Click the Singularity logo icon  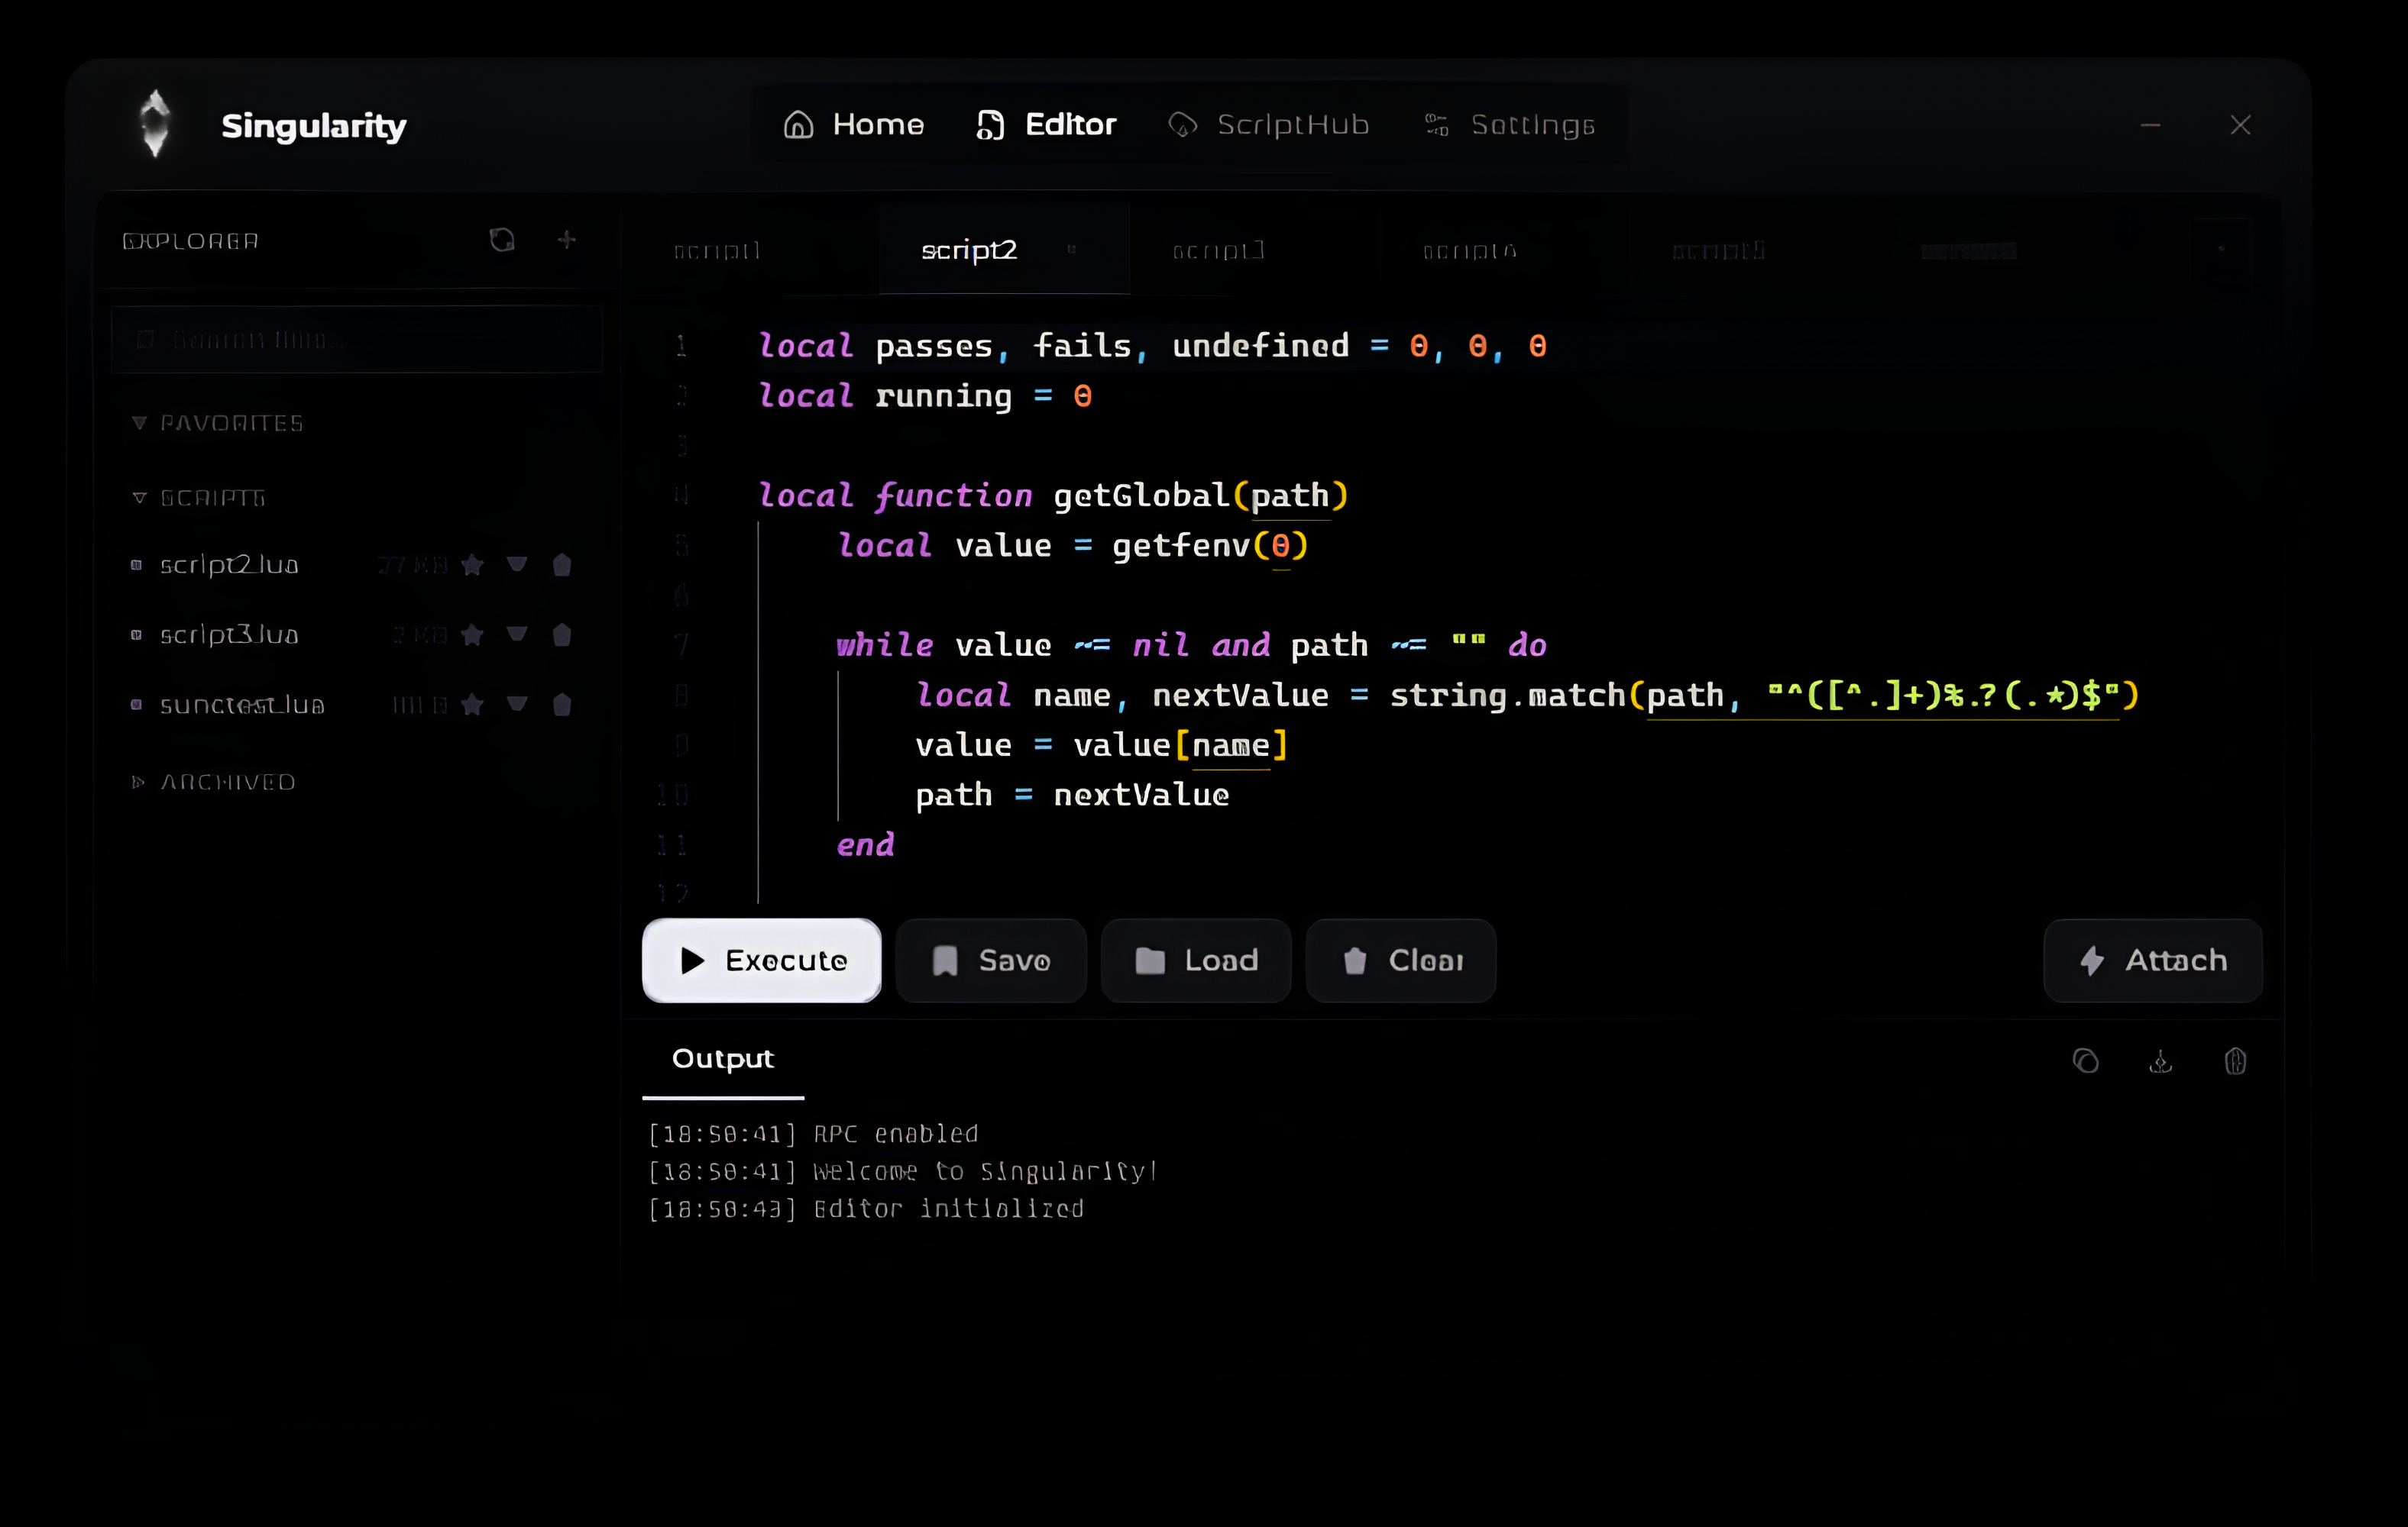(155, 124)
